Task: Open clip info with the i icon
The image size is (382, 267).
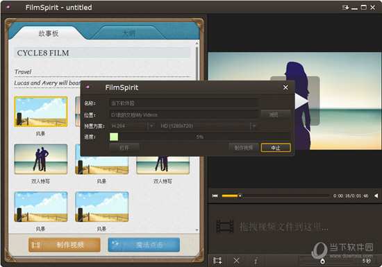Action: (x=256, y=261)
